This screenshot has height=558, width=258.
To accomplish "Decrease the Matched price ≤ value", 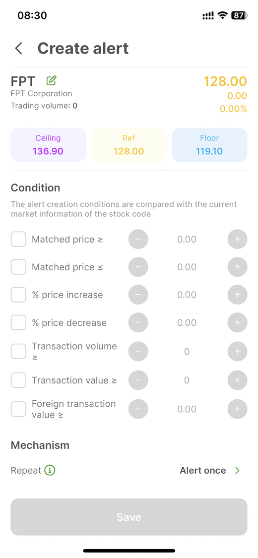I will 138,267.
